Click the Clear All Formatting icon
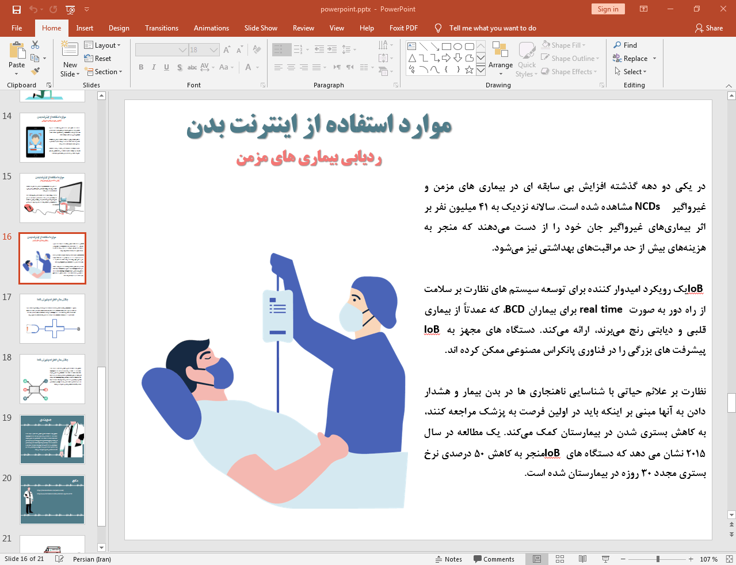736x565 pixels. click(x=257, y=50)
